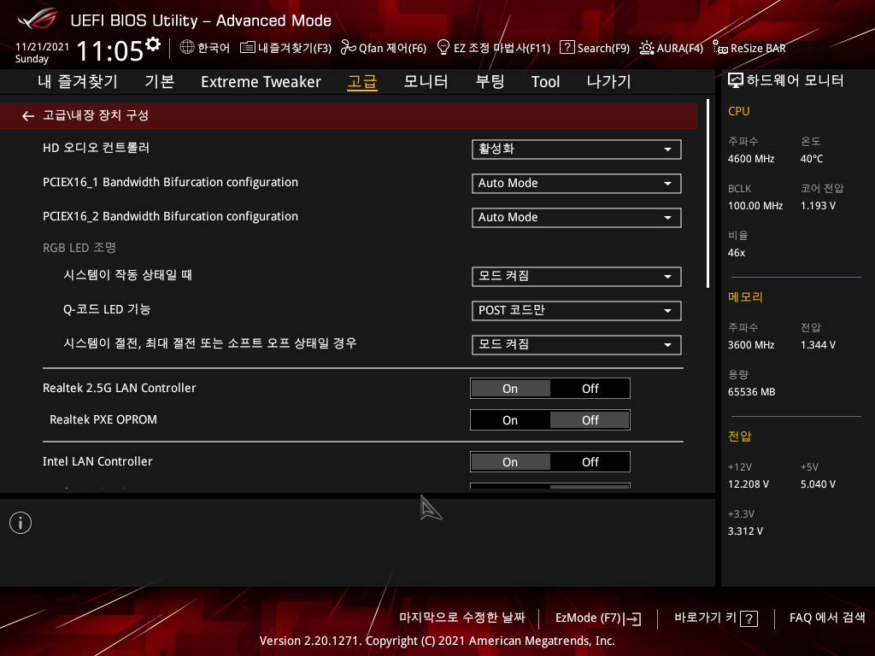Select HD 오디오 컨트롤러 label row

[x=96, y=148]
